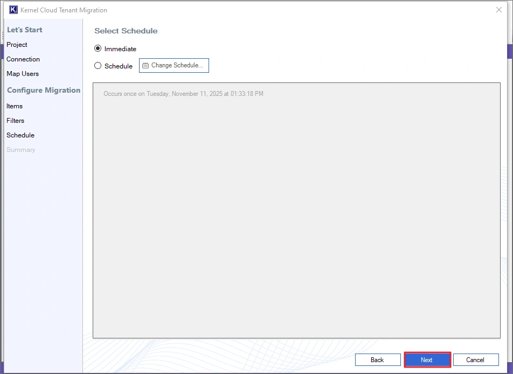The image size is (513, 374).
Task: Select the Items step in sidebar
Action: coord(15,106)
